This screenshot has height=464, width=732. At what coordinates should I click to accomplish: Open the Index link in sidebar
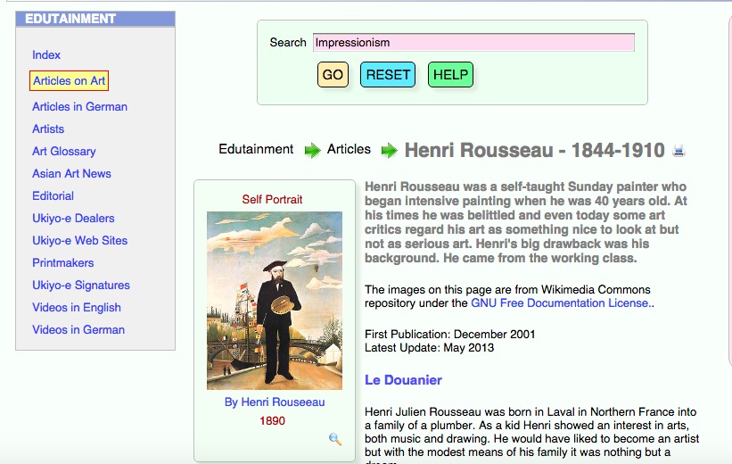click(x=46, y=55)
